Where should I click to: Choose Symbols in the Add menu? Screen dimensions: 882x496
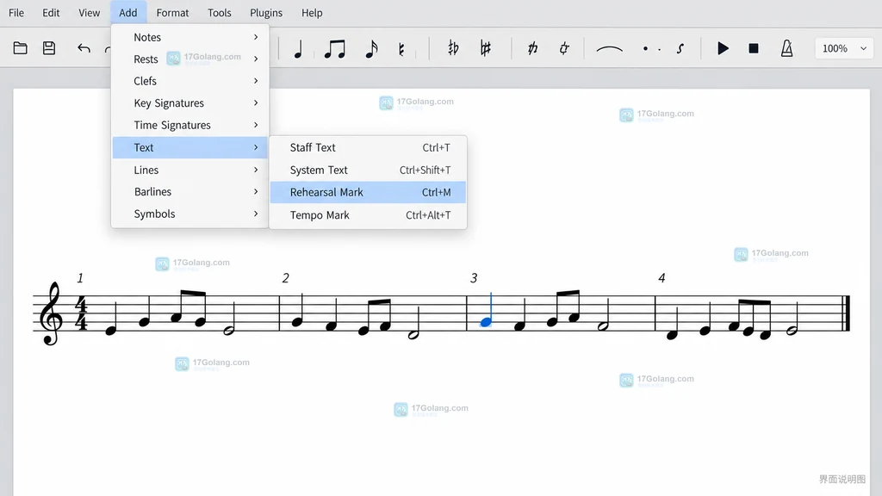click(190, 214)
